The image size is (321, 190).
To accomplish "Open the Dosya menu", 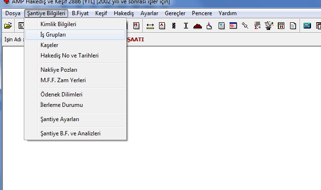I will pos(13,13).
